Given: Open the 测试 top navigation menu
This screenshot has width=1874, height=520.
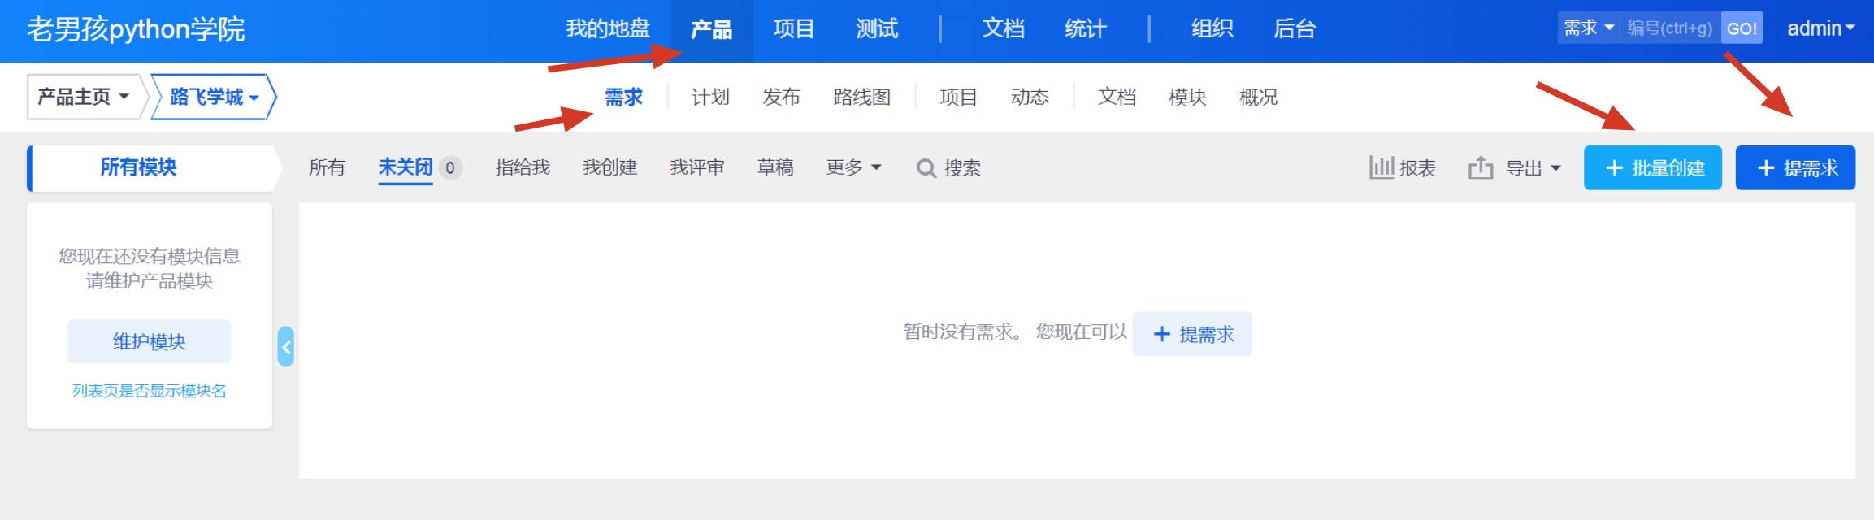Looking at the screenshot, I should click(876, 29).
